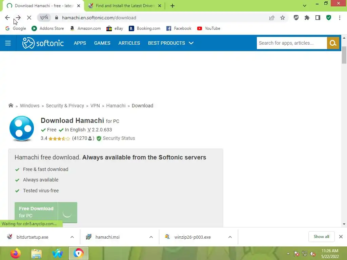Viewport: 347px width, 260px height.
Task: Open File Explorer from taskbar
Action: (37, 254)
